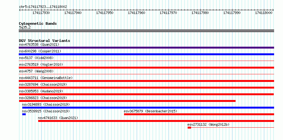Screen dimensions: 283x140
Task: Click the red nsv4443711 variant bar
Action: point(146,81)
